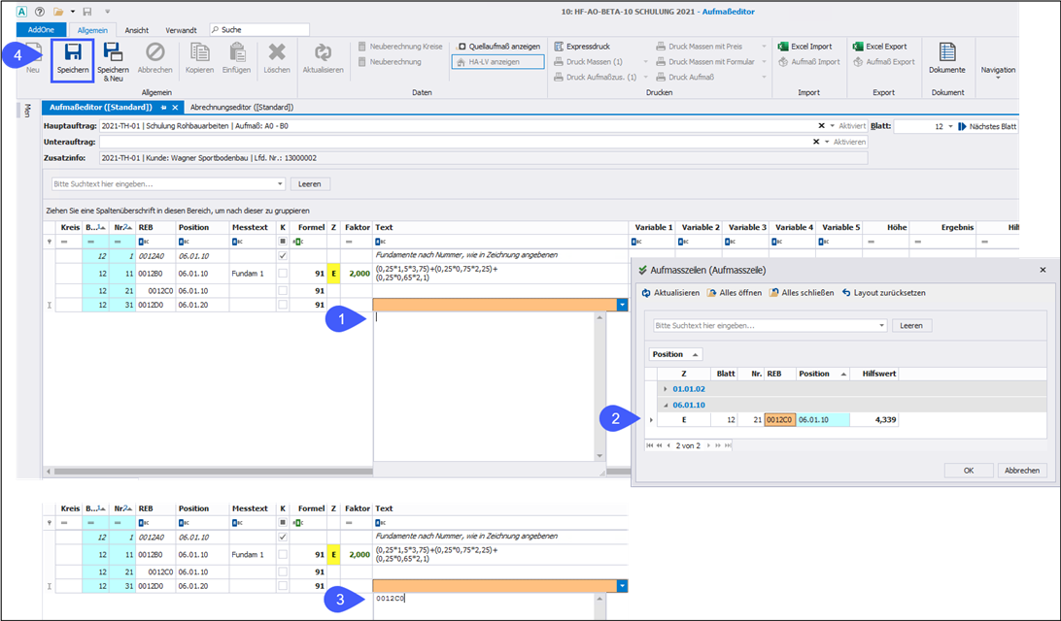Toggle the Quellaufmaß anzeigen checkbox
The image size is (1061, 621).
pyautogui.click(x=462, y=46)
